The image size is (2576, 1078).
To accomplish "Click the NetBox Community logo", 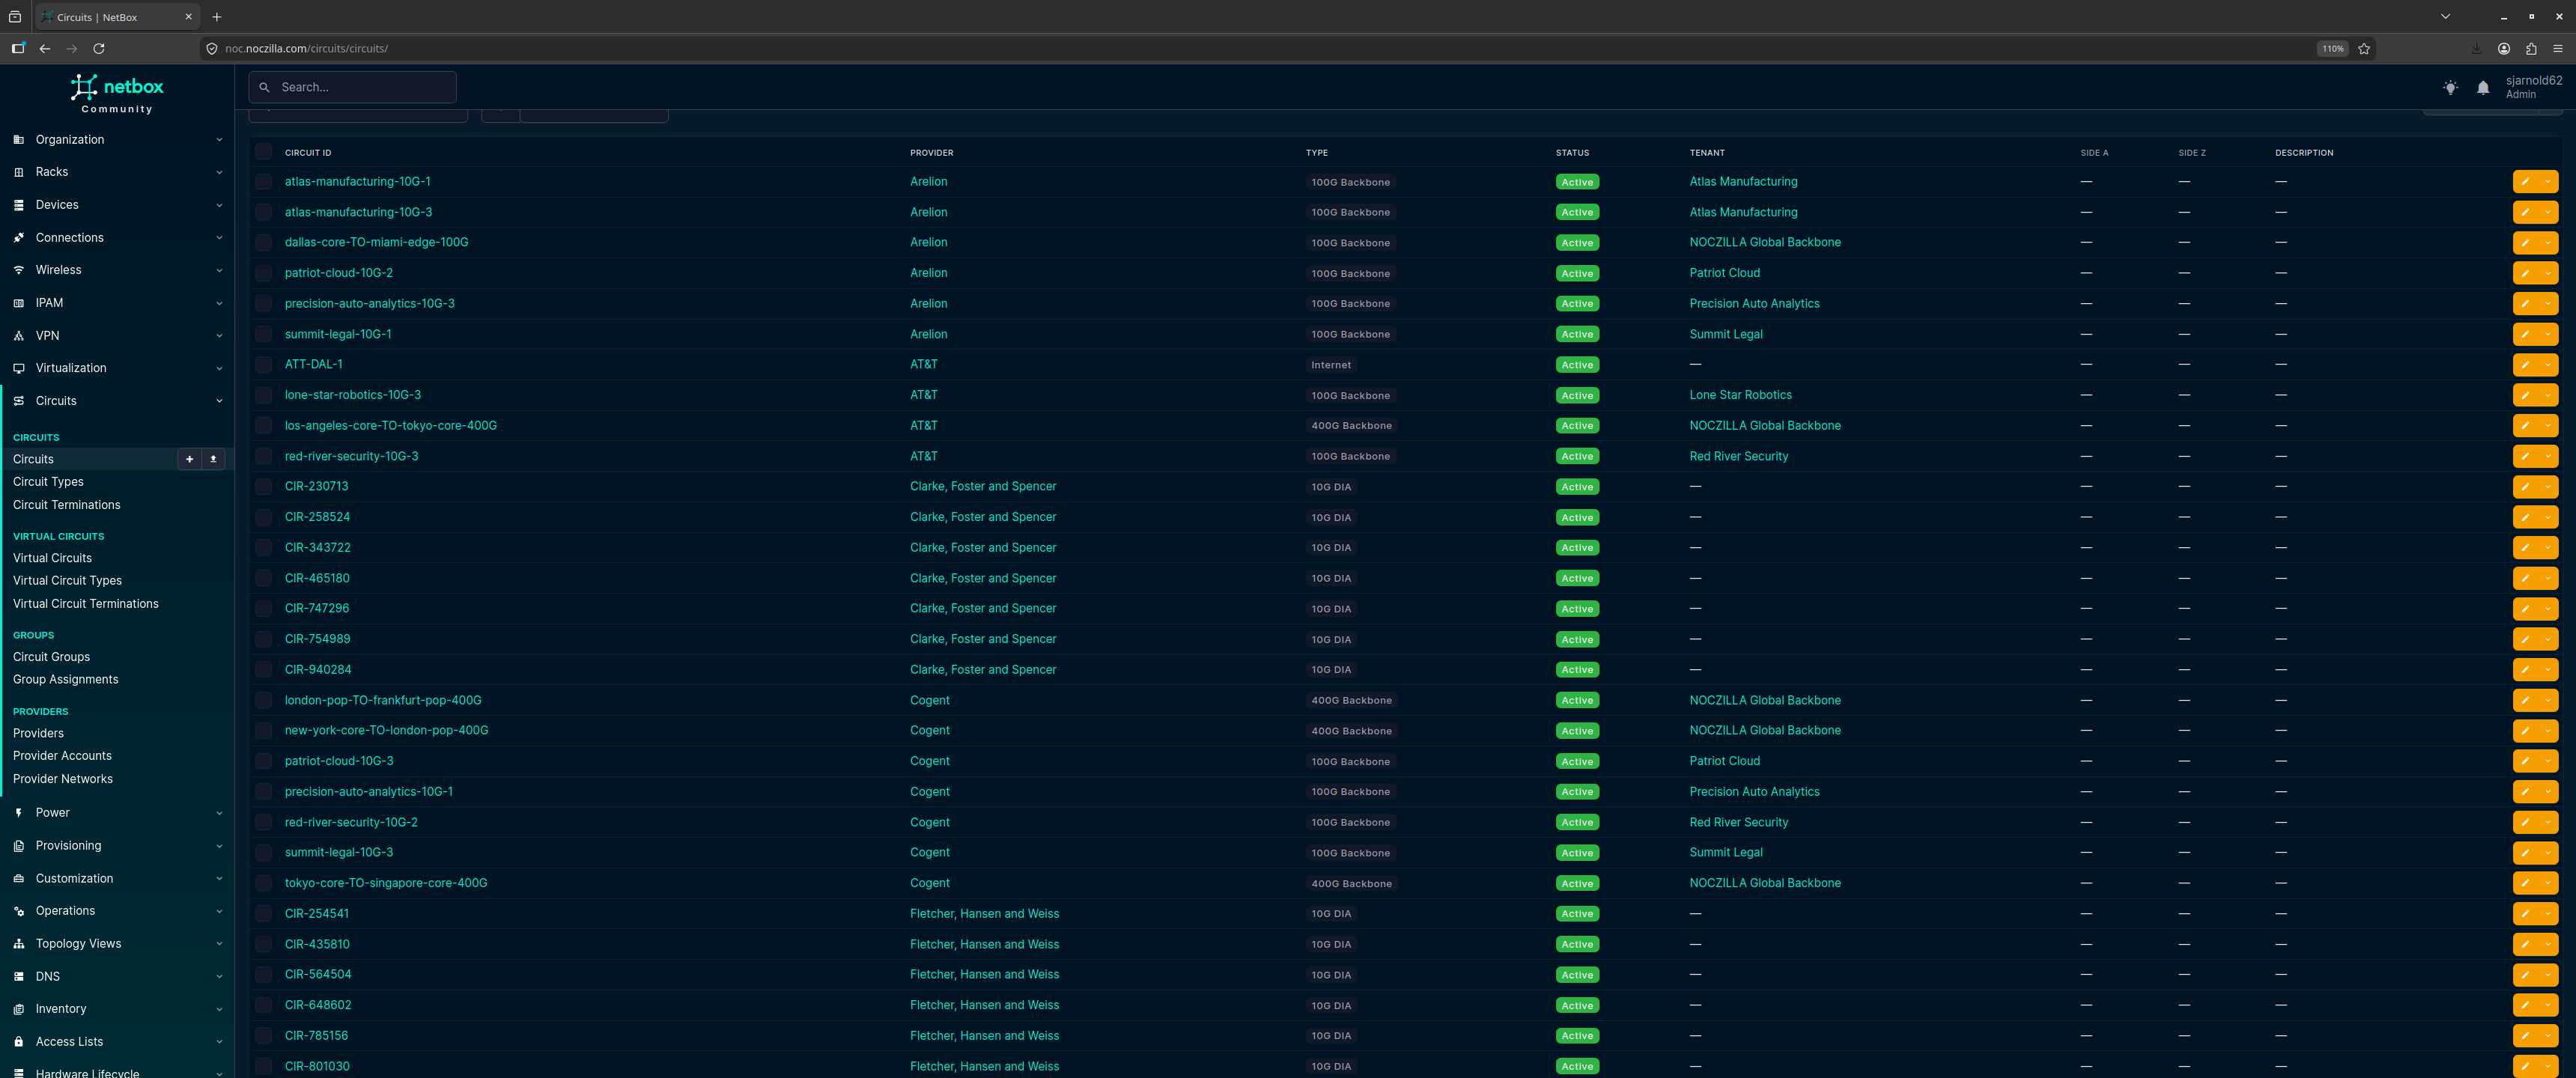I will (x=117, y=93).
